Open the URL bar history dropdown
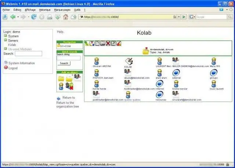This screenshot has height=168, width=235. [179, 17]
